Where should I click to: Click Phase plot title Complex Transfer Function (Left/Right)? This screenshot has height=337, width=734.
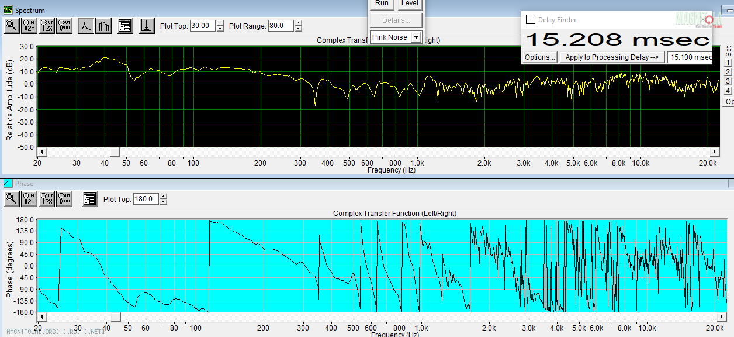coord(395,214)
